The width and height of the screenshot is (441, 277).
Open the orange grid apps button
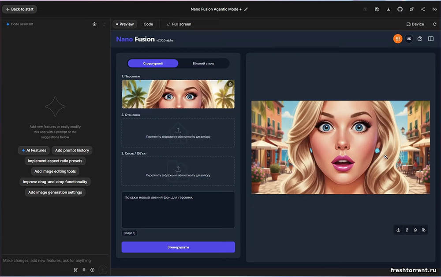398,39
